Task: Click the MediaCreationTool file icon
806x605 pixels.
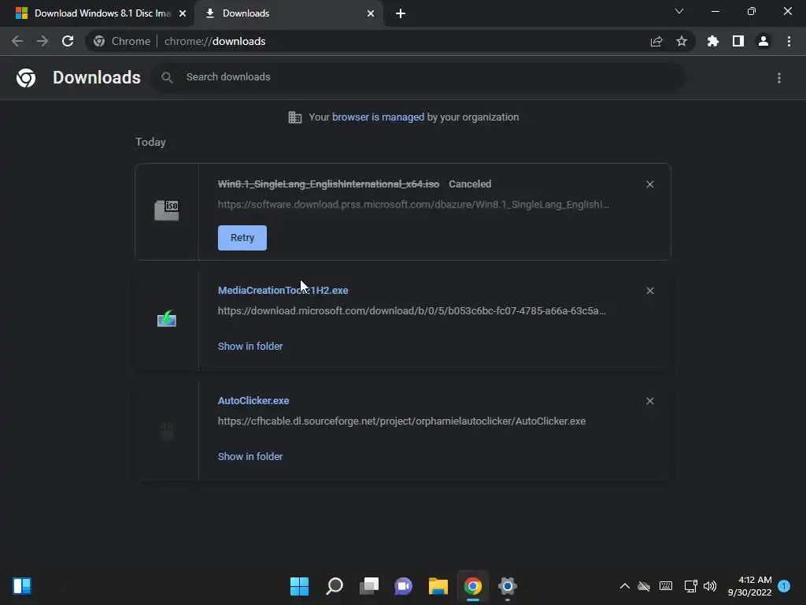Action: [167, 319]
